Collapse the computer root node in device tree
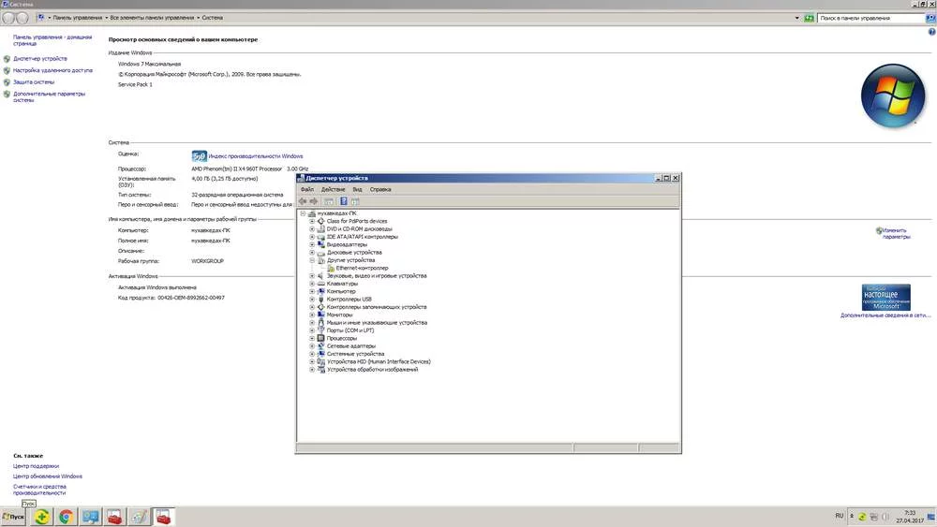The image size is (937, 527). (x=303, y=213)
